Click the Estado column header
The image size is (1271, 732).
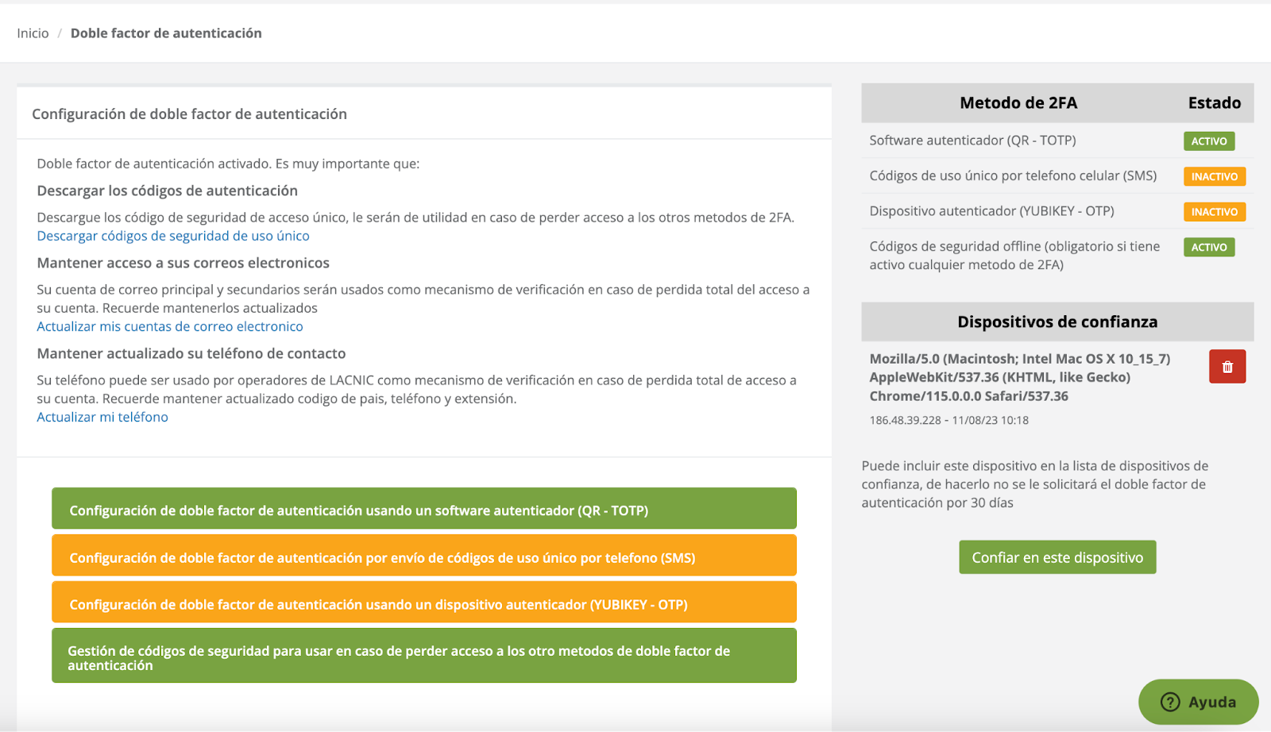pos(1214,103)
